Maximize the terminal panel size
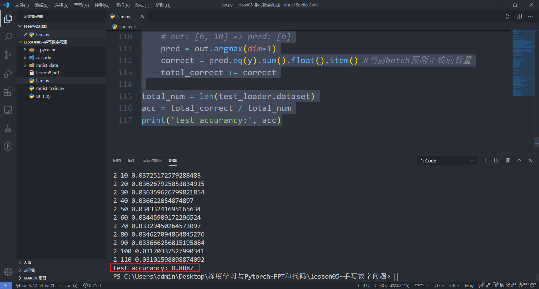 (x=519, y=160)
